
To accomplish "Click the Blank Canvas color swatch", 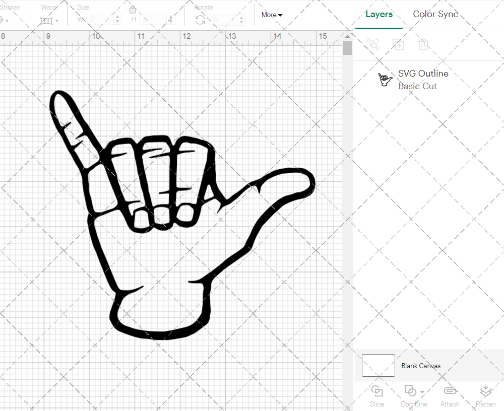I will point(379,365).
